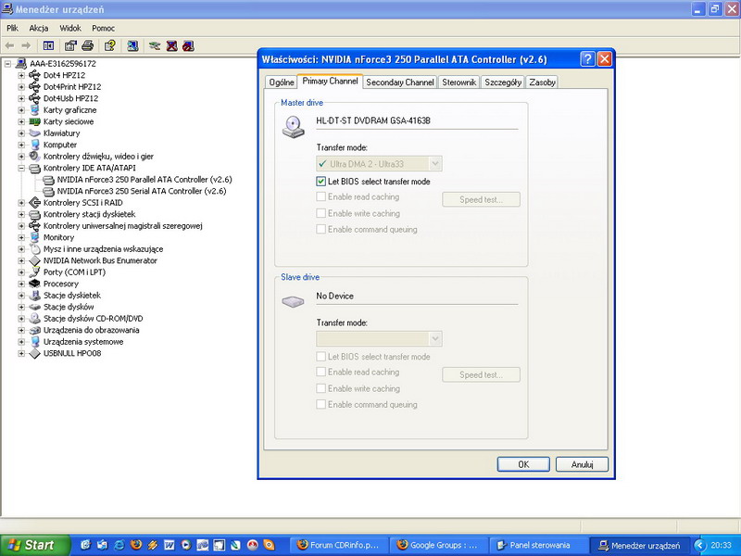Switch to the Sterownik tab

[x=458, y=82]
